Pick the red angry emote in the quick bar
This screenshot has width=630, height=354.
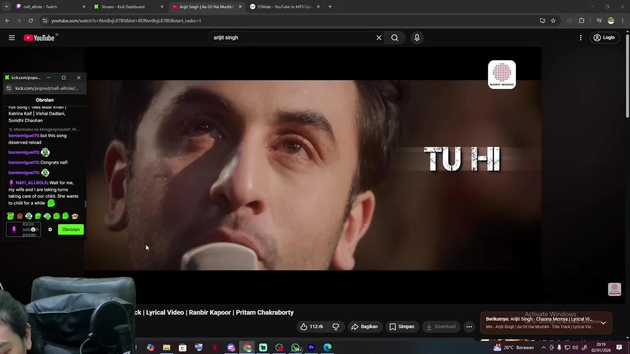[x=20, y=216]
